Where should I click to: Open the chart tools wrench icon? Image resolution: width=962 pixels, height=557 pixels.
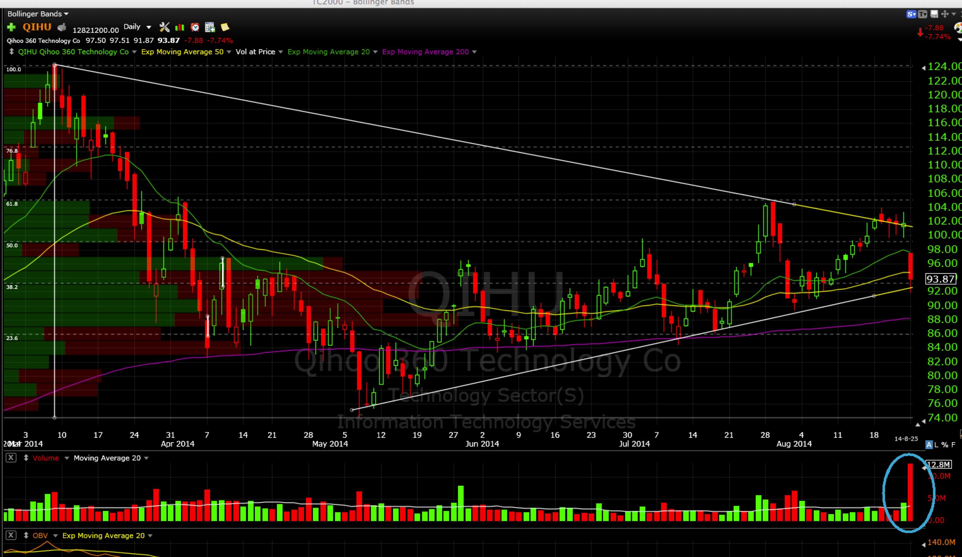pos(164,27)
